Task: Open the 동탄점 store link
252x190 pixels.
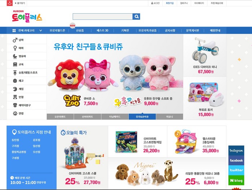Action: coord(15,140)
